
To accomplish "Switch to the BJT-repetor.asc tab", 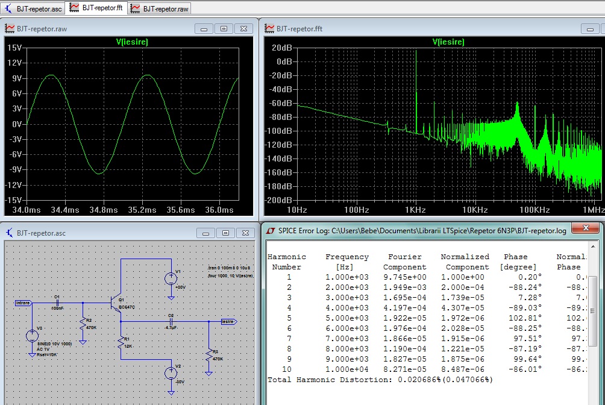I will coord(33,8).
